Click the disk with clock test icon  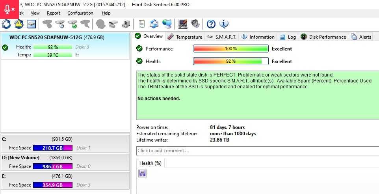pos(60,24)
